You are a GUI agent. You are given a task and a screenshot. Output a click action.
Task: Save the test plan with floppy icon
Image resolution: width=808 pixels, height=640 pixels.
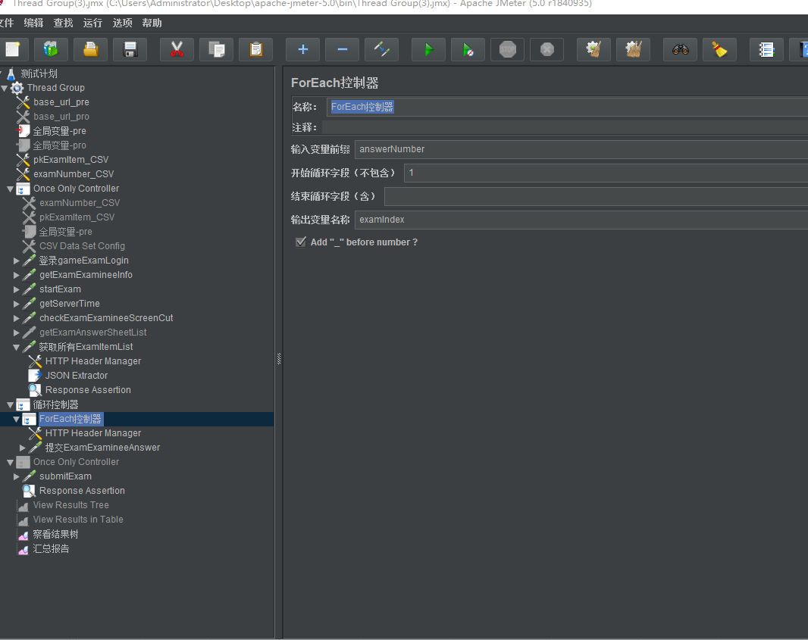pos(130,49)
